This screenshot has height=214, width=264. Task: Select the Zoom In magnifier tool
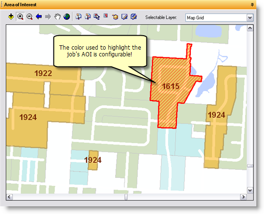(x=20, y=17)
